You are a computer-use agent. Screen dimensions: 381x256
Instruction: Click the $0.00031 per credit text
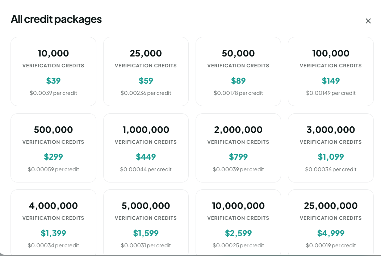point(146,245)
